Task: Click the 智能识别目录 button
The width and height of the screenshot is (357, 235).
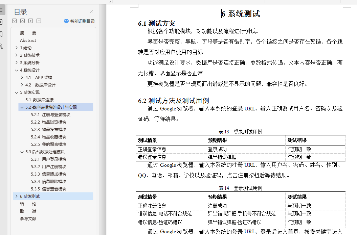Action: pos(79,21)
